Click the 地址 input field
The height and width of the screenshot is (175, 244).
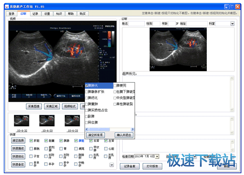[x=197, y=24]
